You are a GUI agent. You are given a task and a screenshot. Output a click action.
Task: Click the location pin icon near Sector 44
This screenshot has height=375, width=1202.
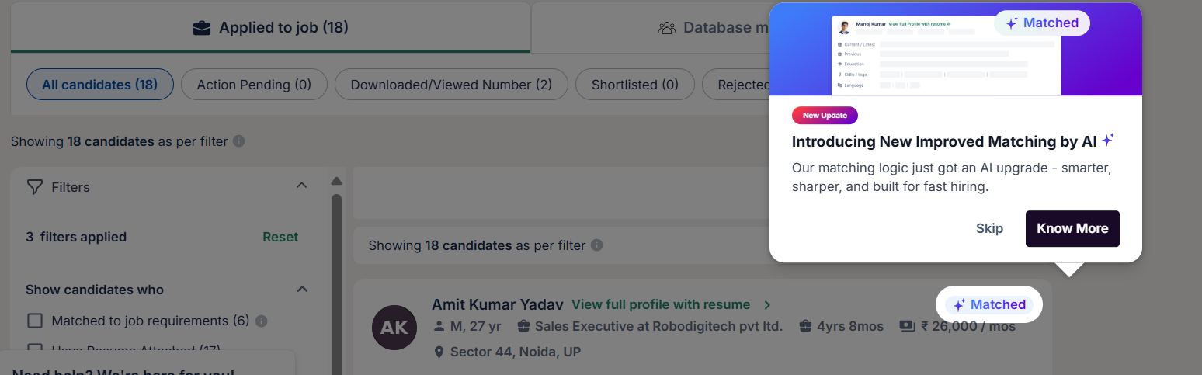tap(439, 352)
